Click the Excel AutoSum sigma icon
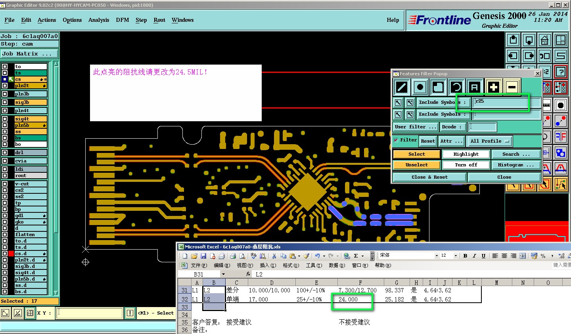Screen dimensions: 571x334 (x=356, y=256)
